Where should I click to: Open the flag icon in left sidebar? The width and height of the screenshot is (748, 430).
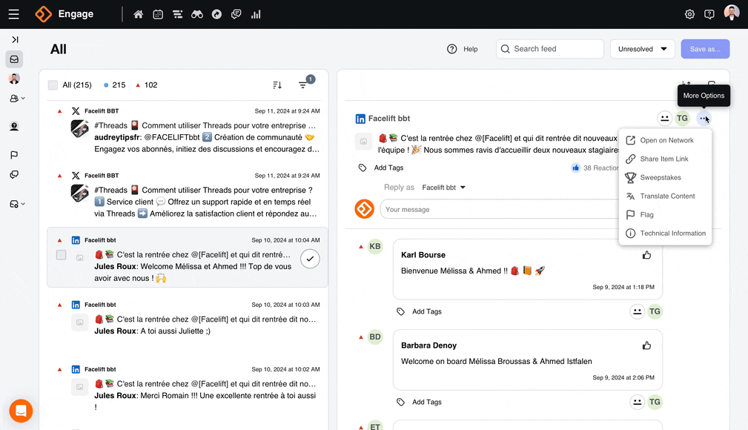[x=14, y=155]
